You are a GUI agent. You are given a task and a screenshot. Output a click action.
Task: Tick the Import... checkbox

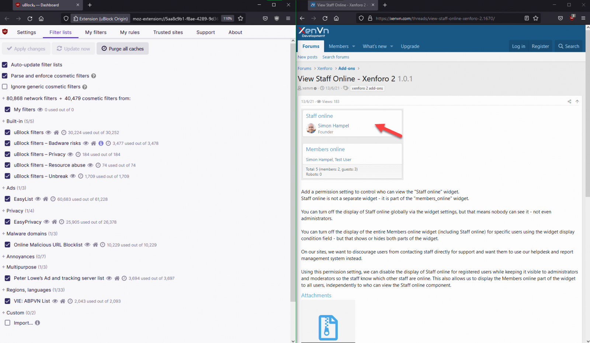tap(7, 323)
